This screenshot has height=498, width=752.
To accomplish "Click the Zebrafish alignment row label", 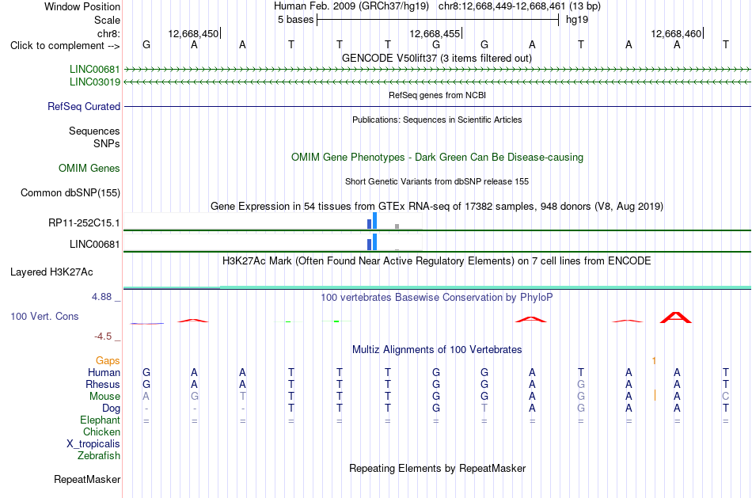I will pyautogui.click(x=99, y=456).
